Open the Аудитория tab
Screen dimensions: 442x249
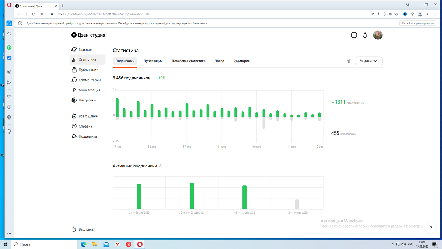(241, 61)
